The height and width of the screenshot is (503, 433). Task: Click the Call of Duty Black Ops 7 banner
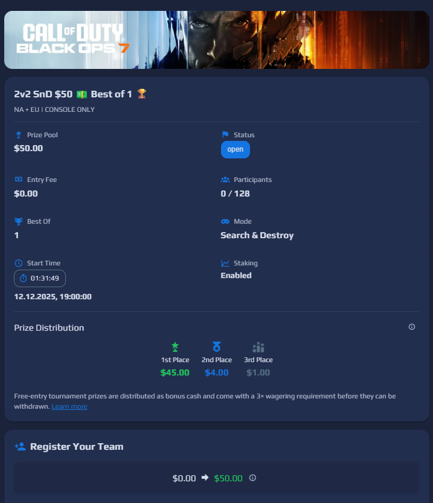pyautogui.click(x=217, y=40)
